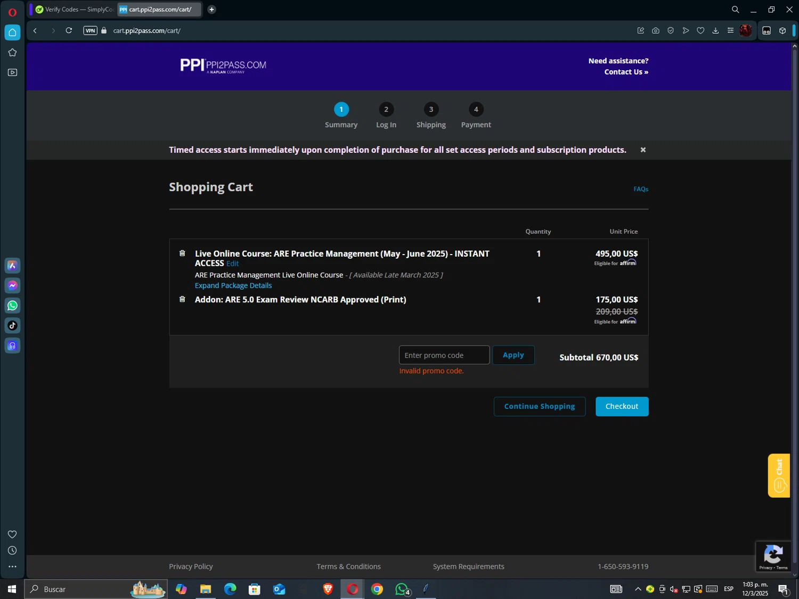Open the Opera player sidebar icon

point(12,72)
